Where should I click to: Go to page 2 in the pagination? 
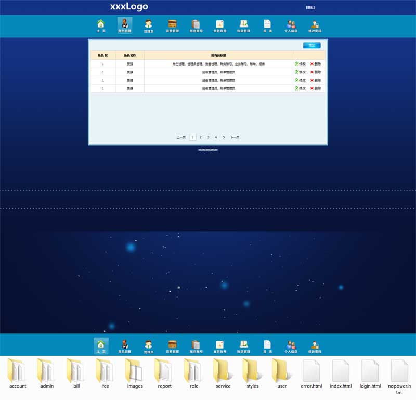201,137
